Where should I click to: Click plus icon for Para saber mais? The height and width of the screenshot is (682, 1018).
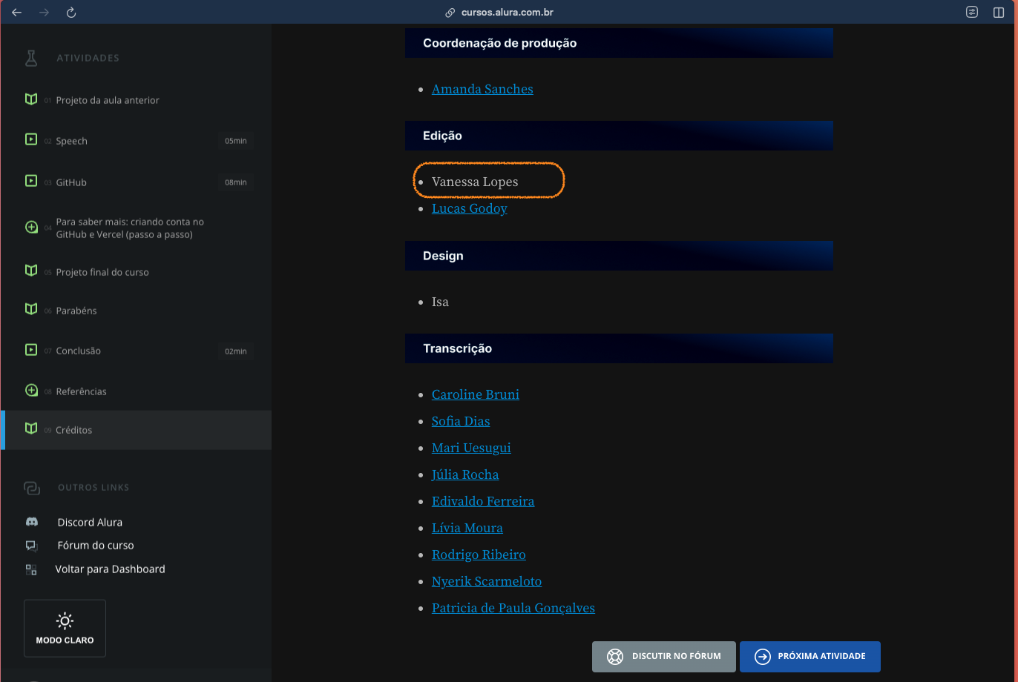[x=31, y=228]
